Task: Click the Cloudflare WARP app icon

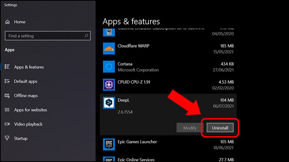Action: pos(109,49)
